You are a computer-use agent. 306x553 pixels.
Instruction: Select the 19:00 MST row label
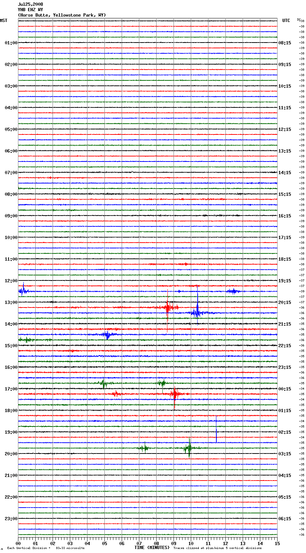11,432
